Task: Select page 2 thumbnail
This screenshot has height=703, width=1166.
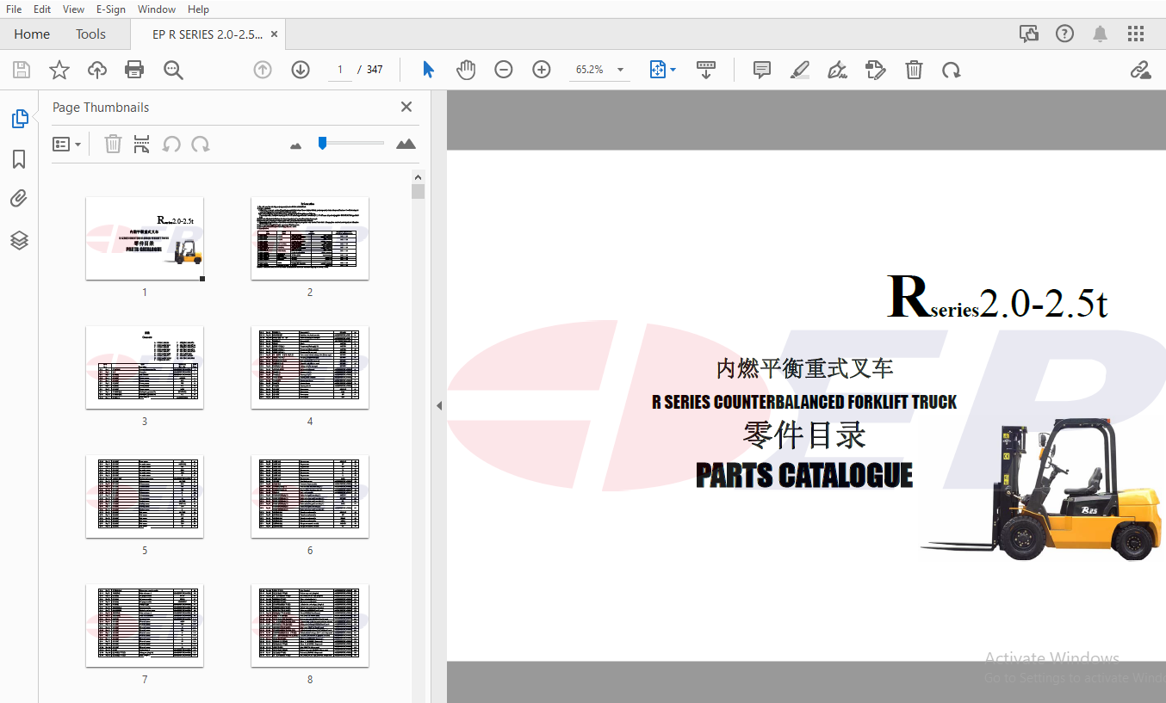Action: click(x=310, y=238)
